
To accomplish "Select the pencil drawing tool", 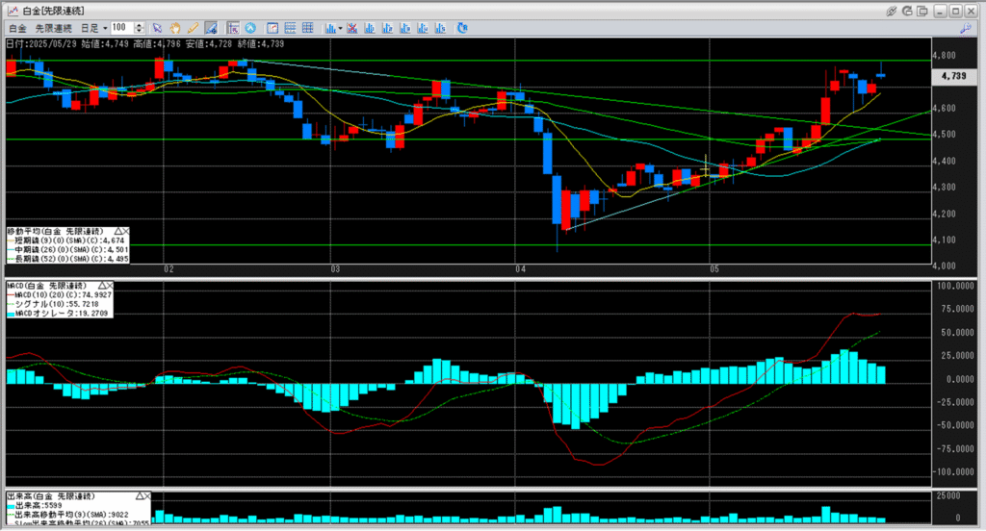I will 193,28.
